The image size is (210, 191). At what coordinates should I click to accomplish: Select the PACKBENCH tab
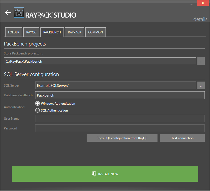point(52,32)
